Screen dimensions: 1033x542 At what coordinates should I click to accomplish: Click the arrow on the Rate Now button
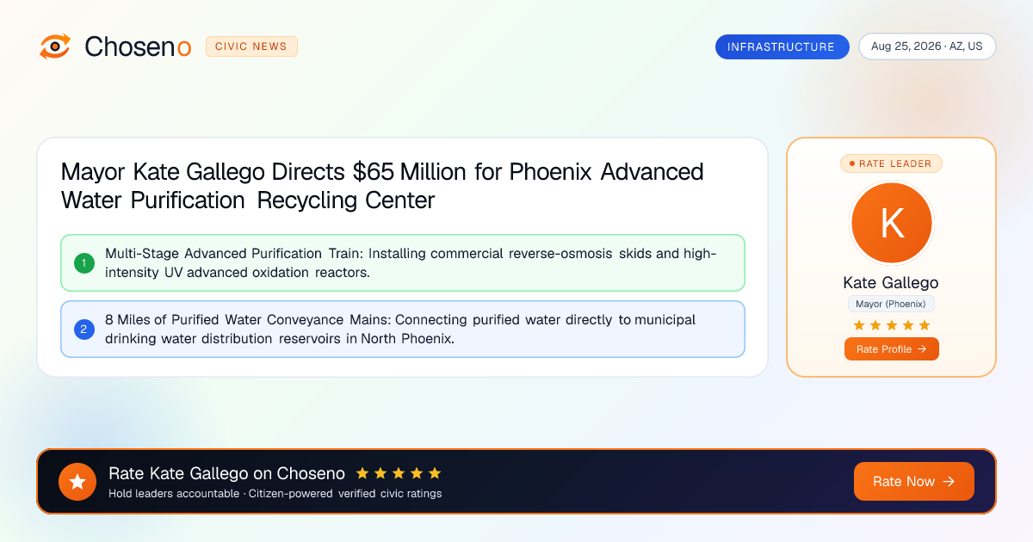pos(949,482)
